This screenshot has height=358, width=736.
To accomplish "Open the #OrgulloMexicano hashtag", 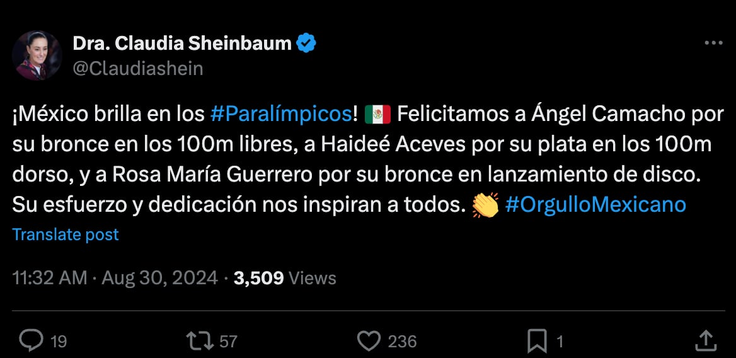I will [595, 204].
